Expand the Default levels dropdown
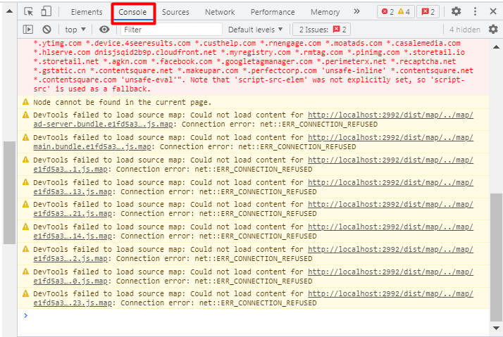This screenshot has height=337, width=503. coord(256,30)
